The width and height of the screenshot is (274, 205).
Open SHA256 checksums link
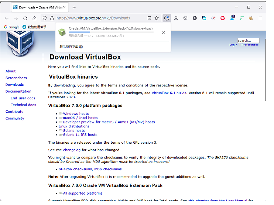[75, 169]
